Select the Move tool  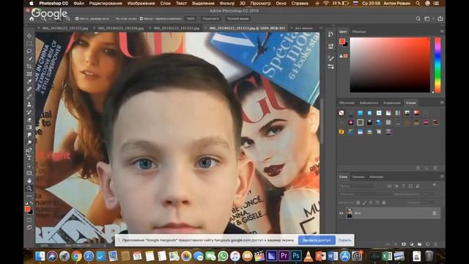point(29,36)
